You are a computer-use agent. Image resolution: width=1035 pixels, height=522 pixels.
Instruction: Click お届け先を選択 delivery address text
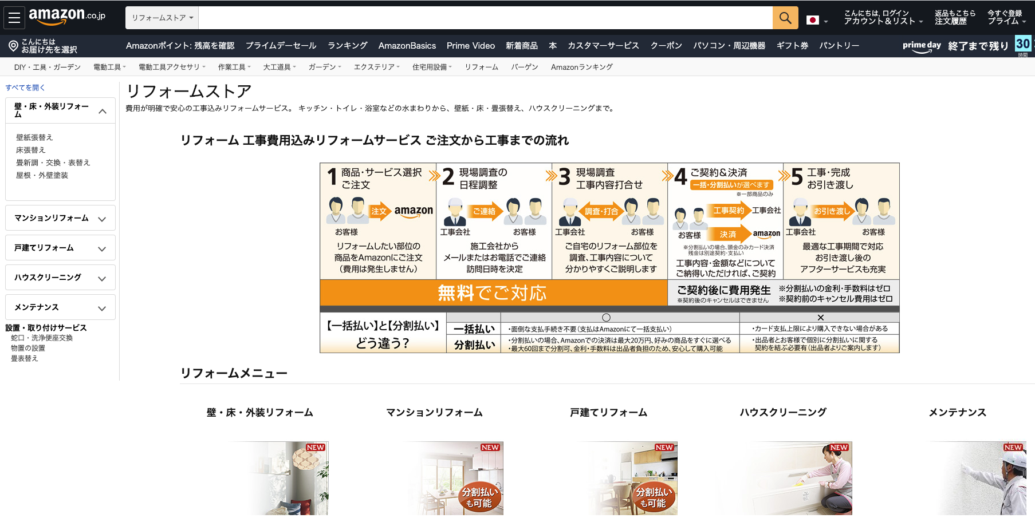pos(49,50)
